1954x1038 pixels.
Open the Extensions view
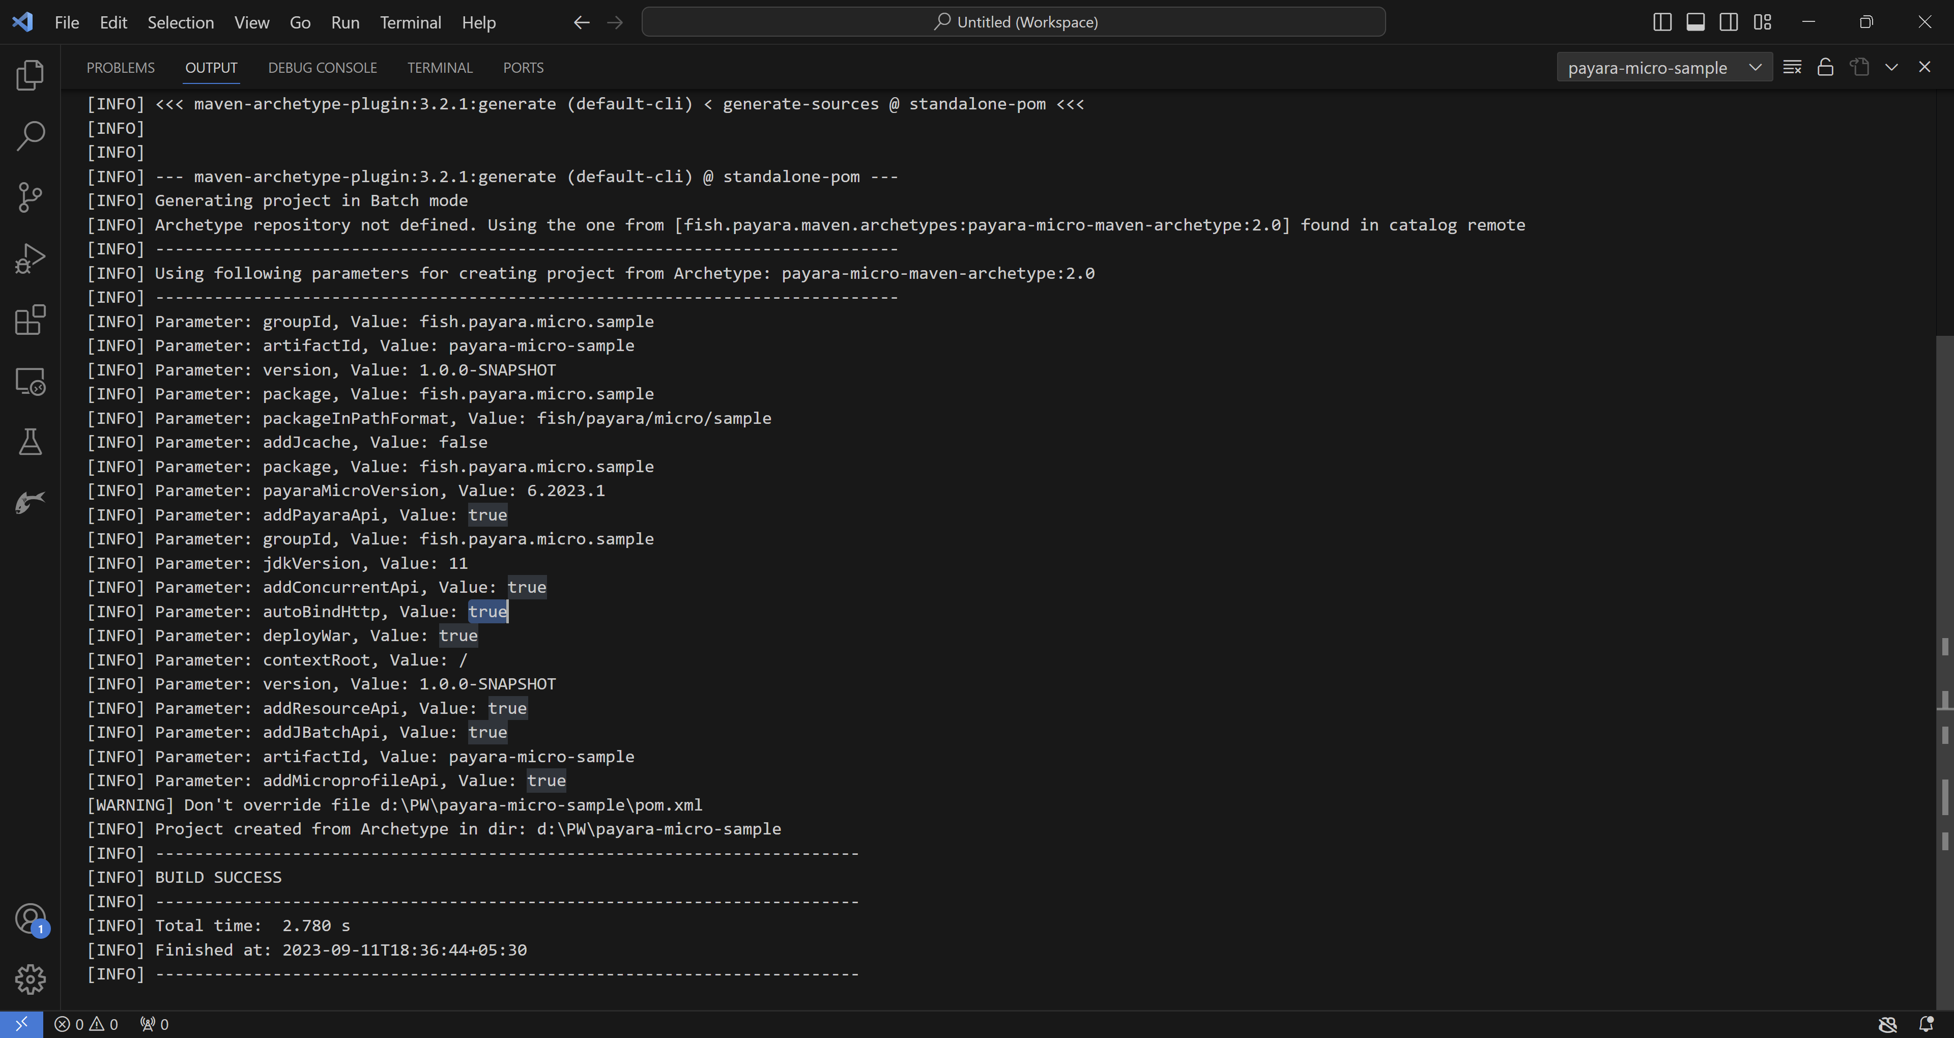31,320
